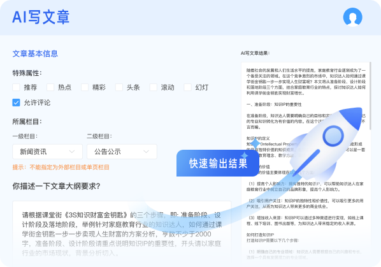Click the 特殊属性 label
The height and width of the screenshot is (267, 381).
tap(27, 73)
